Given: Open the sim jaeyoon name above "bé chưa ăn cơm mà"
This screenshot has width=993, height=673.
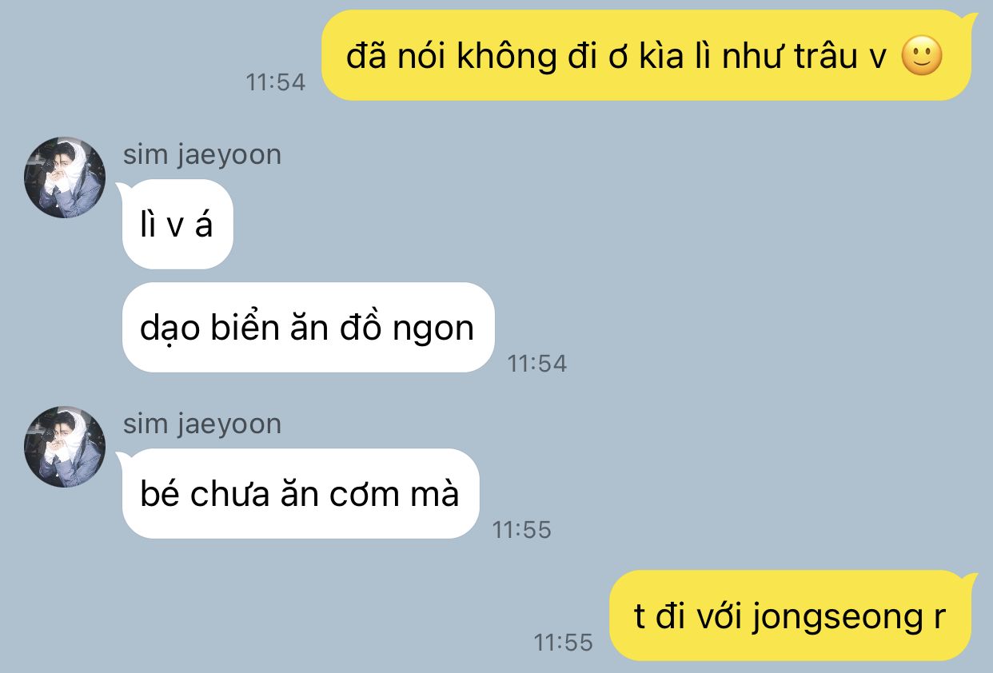Looking at the screenshot, I should click(202, 424).
